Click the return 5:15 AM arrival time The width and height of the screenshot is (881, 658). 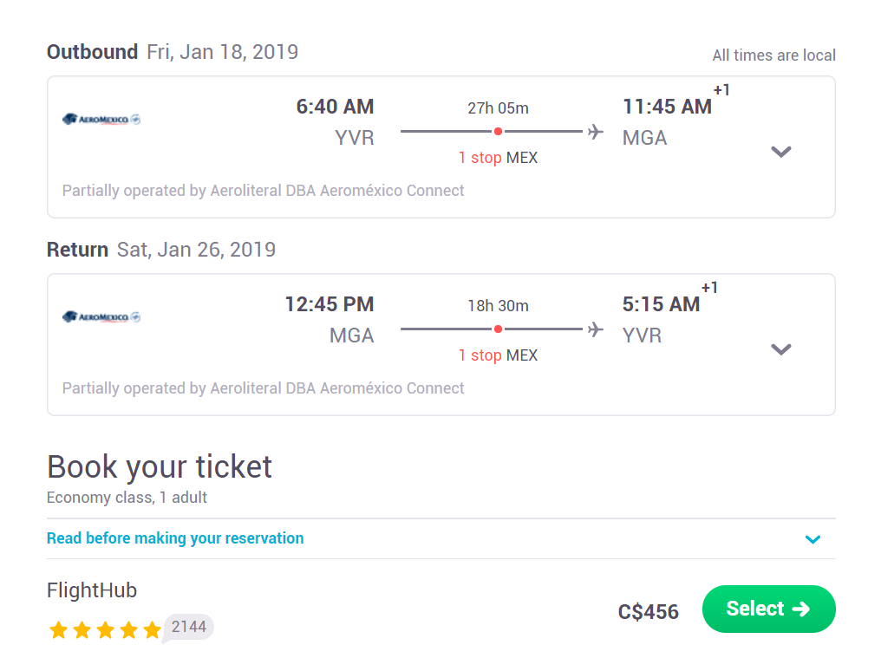(x=661, y=304)
